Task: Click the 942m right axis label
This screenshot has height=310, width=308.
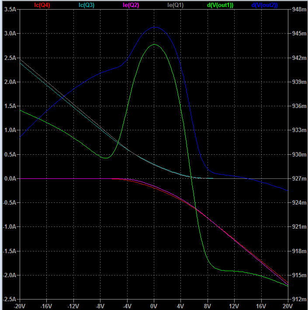Action: click(x=299, y=58)
